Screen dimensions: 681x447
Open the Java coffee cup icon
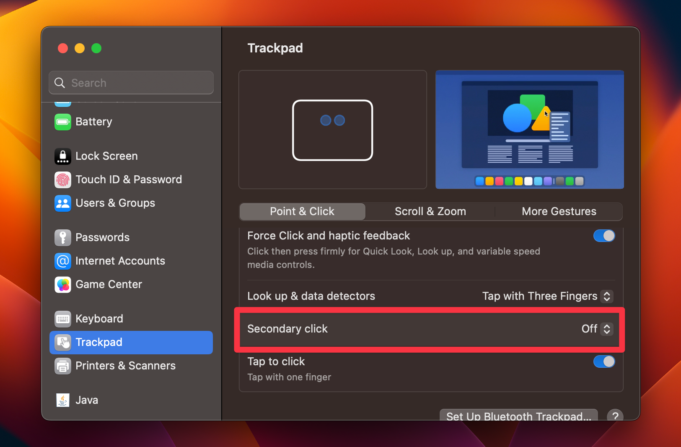[x=63, y=400]
